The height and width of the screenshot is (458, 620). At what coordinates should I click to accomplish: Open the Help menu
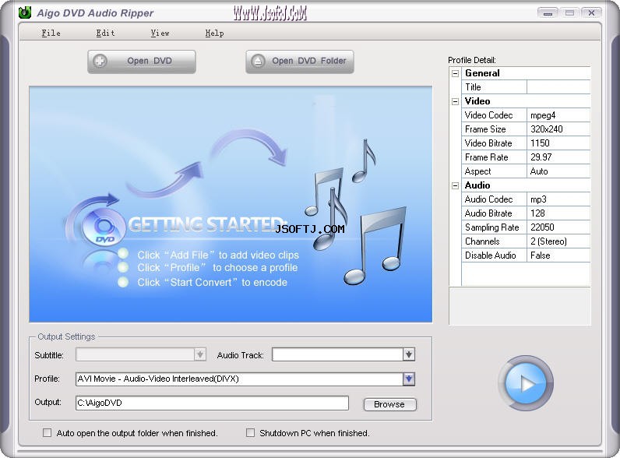click(214, 33)
